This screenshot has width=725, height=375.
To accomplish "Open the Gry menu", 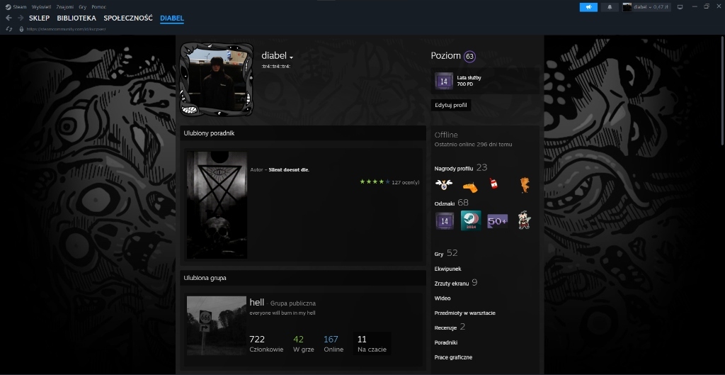I will (x=83, y=7).
